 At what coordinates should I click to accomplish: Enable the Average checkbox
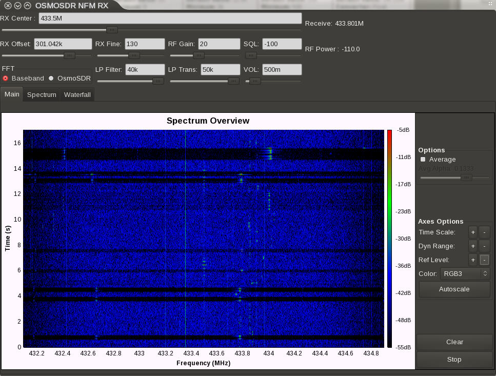pyautogui.click(x=423, y=160)
